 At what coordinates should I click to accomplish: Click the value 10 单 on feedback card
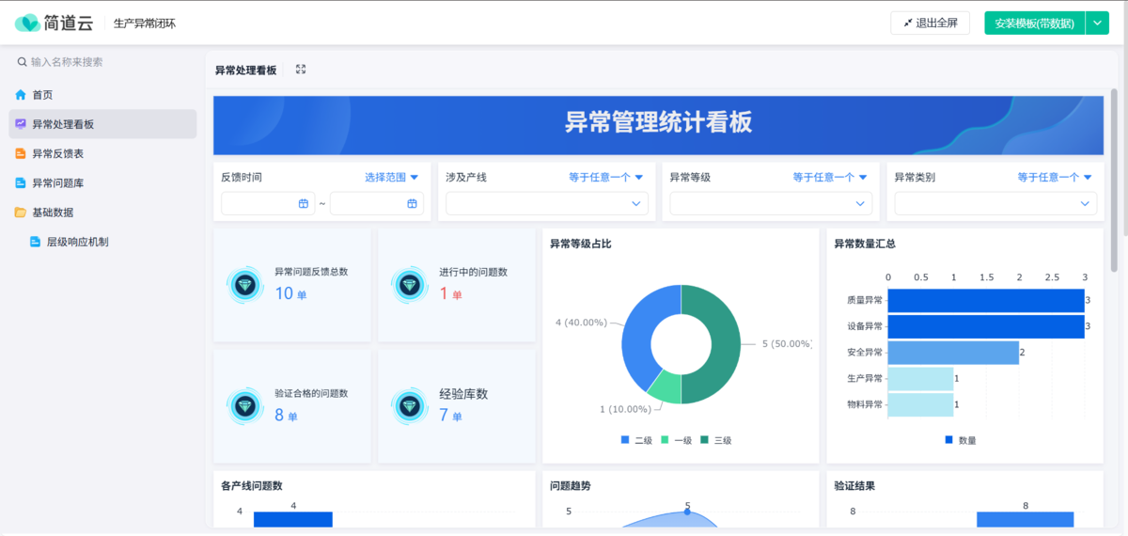point(290,293)
